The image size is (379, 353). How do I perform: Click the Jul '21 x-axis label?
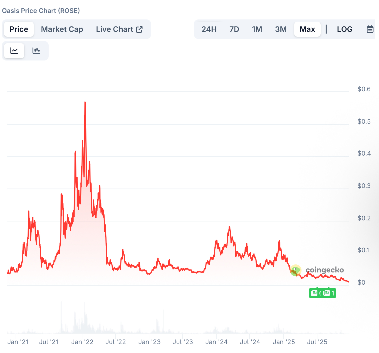49,342
